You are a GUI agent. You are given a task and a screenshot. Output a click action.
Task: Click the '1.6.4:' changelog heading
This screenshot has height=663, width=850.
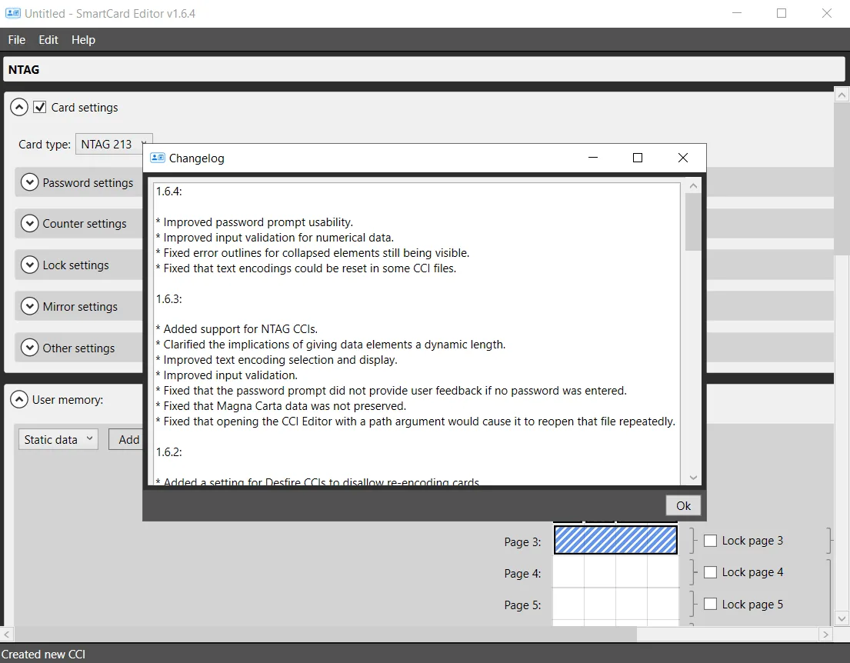169,192
